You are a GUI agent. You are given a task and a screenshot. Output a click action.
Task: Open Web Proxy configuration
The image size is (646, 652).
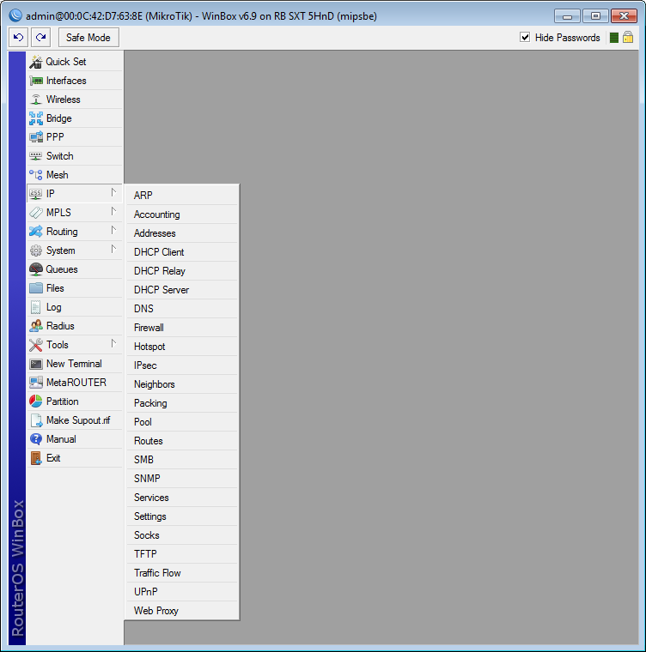tap(182, 611)
